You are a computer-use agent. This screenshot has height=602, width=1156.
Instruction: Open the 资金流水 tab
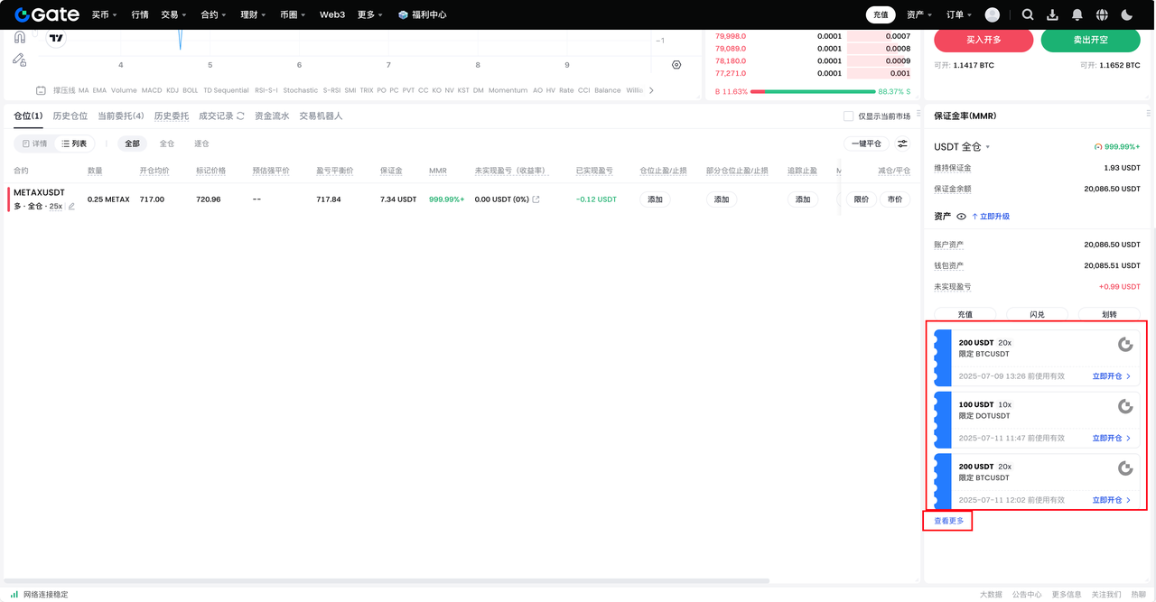272,116
